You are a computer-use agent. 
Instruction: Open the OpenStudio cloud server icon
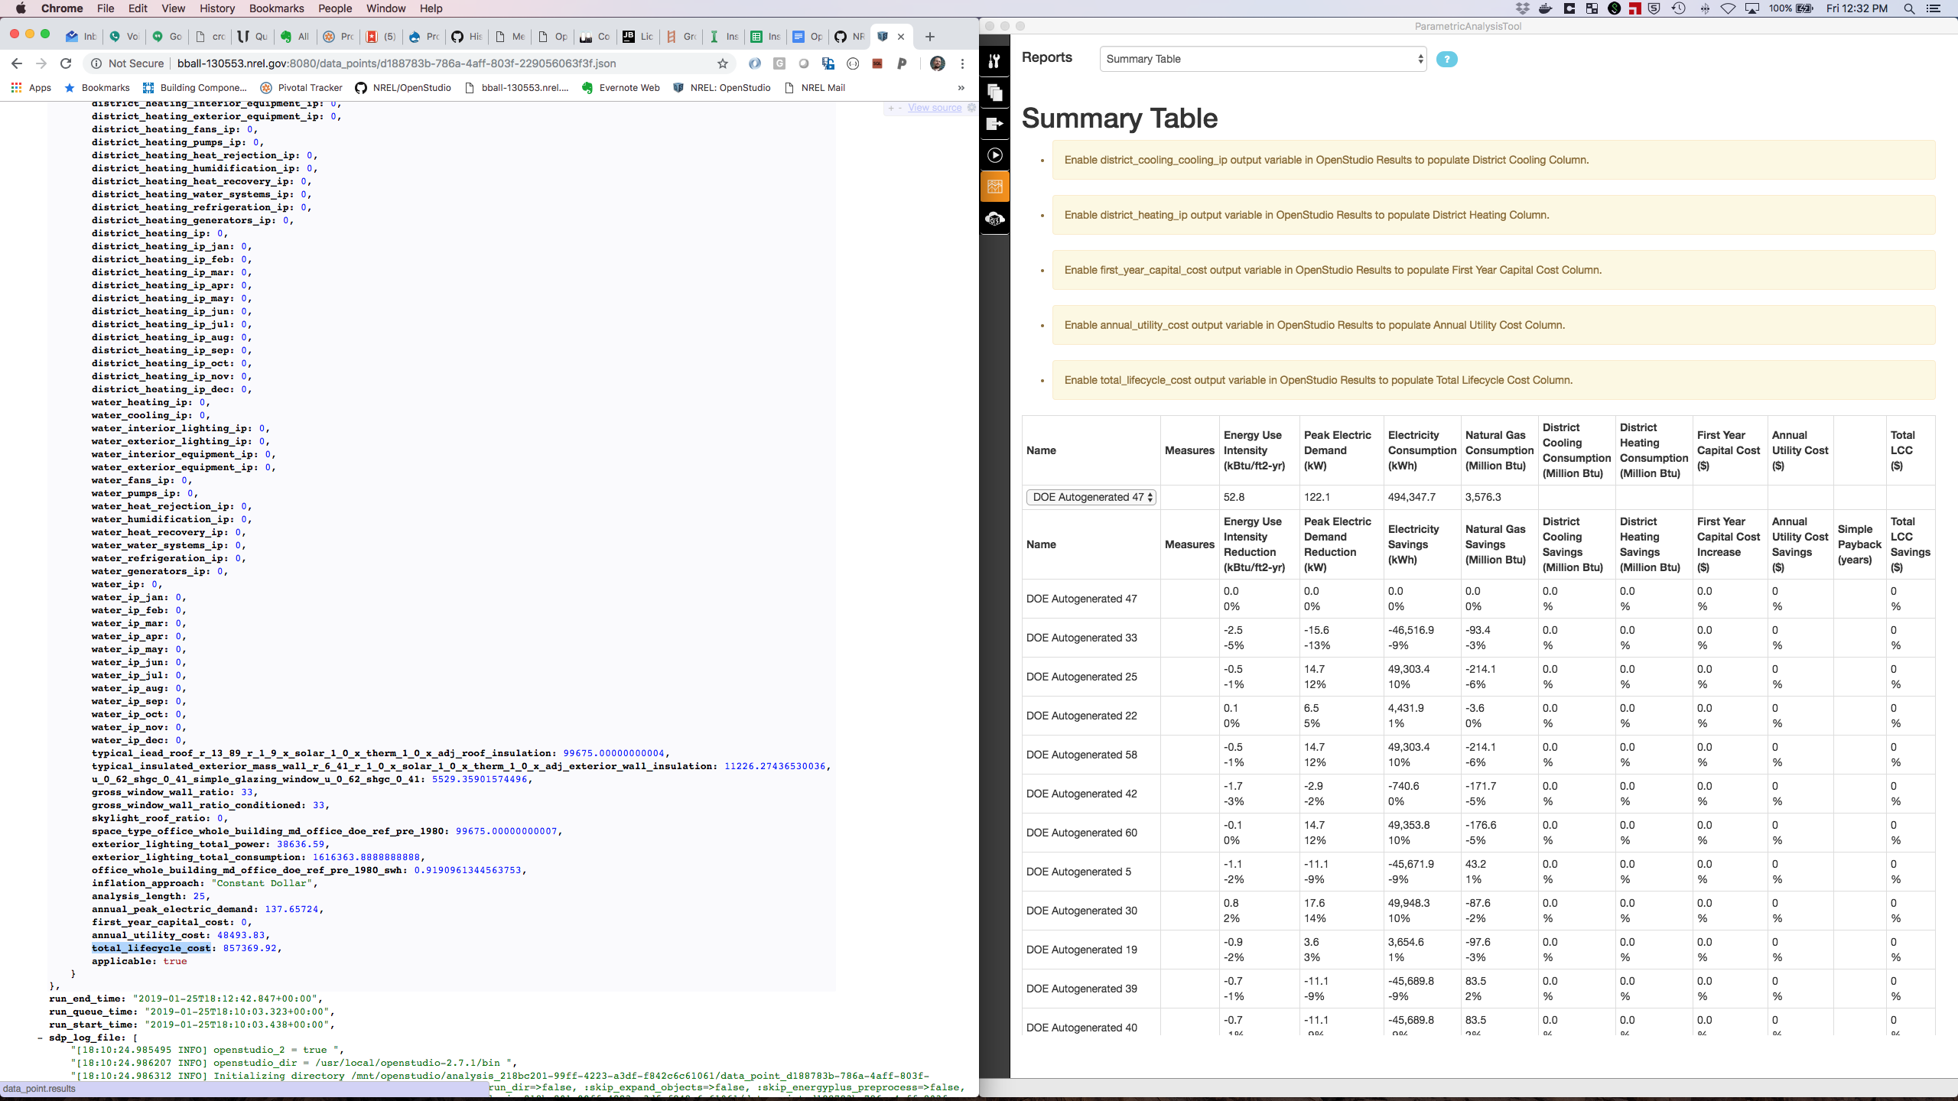pyautogui.click(x=994, y=219)
